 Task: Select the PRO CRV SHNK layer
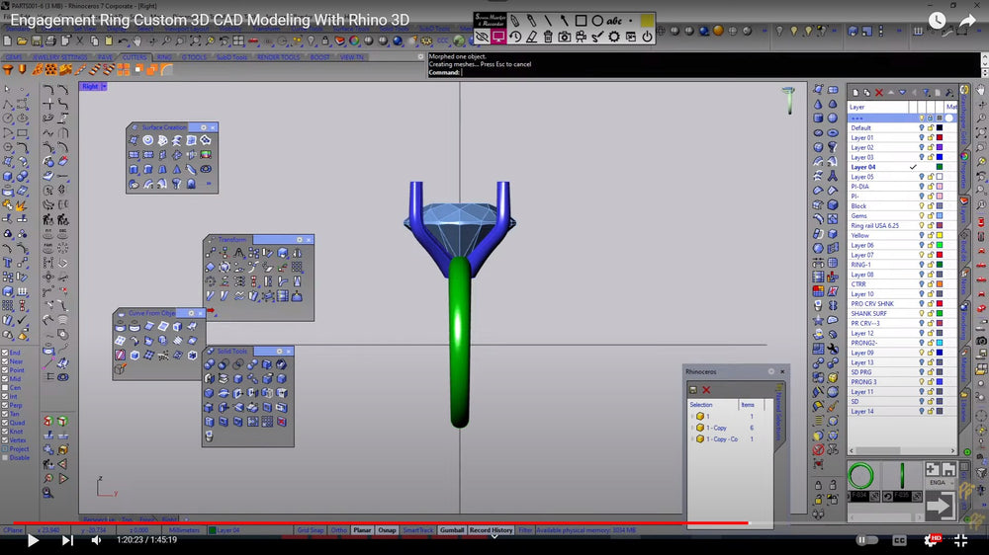point(902,303)
